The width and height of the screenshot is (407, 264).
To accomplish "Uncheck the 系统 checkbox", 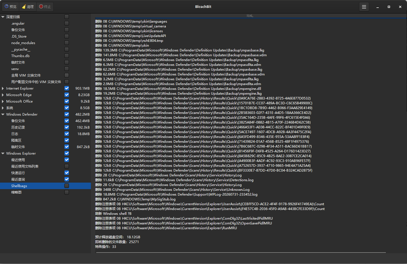I will pyautogui.click(x=67, y=108).
